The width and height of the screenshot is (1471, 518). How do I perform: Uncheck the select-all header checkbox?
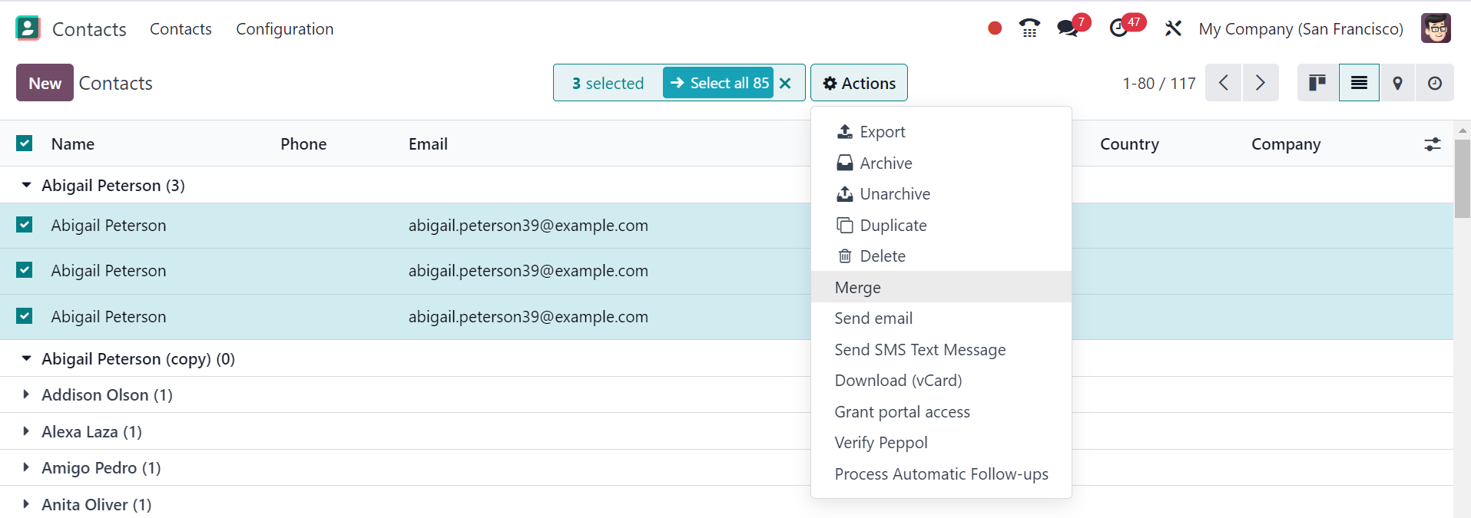point(25,144)
